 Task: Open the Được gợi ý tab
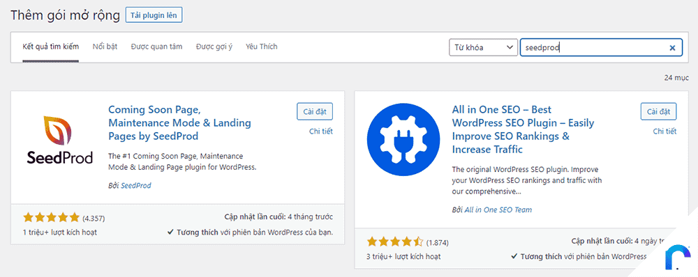(x=214, y=47)
